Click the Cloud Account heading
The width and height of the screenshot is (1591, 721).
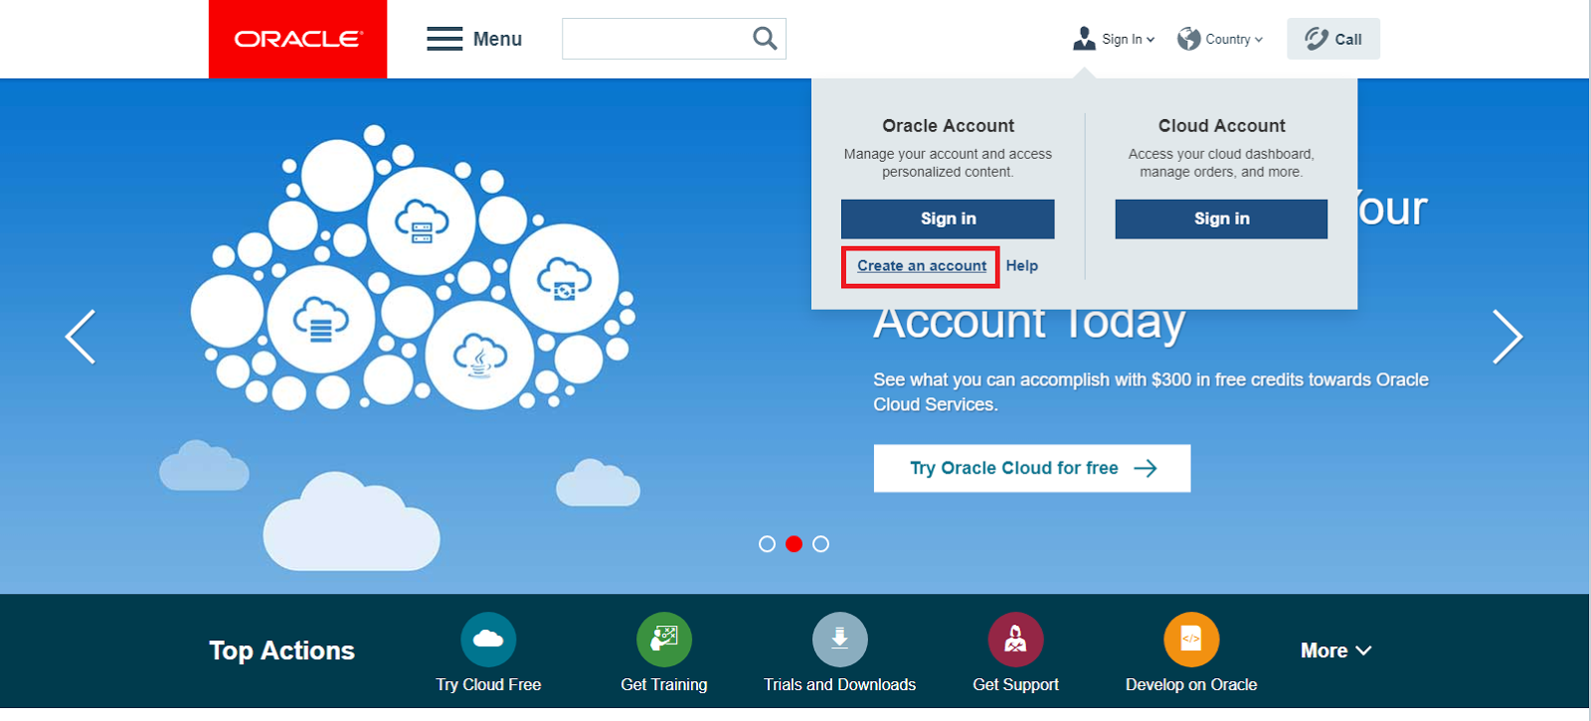coord(1221,126)
